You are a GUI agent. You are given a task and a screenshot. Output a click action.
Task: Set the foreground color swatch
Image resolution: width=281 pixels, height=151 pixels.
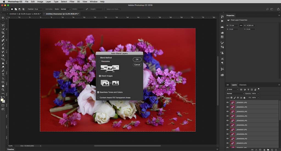[x=2, y=100]
